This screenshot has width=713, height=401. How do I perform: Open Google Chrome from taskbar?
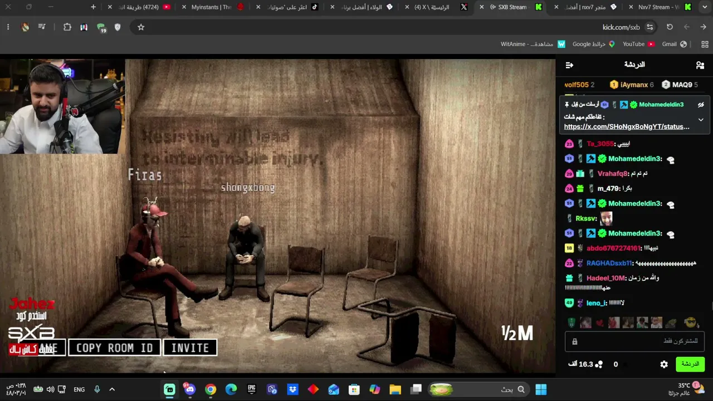coord(211,390)
